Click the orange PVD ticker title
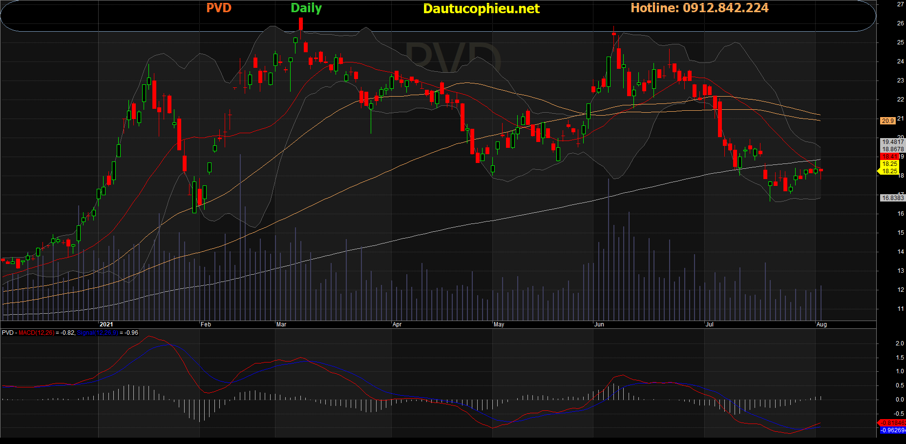This screenshot has width=906, height=444. coord(218,8)
